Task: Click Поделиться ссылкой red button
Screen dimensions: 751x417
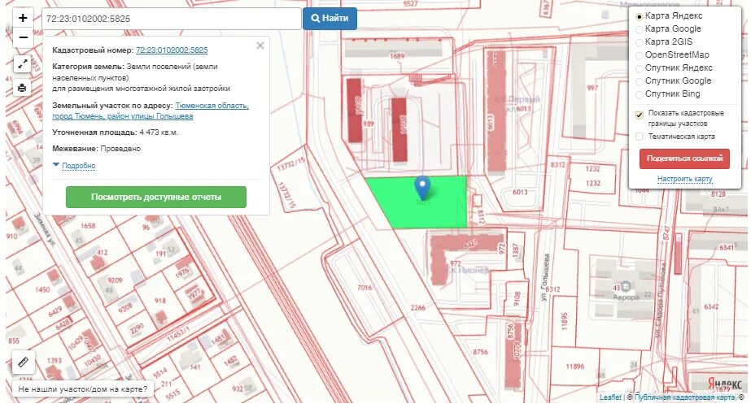Action: (684, 159)
